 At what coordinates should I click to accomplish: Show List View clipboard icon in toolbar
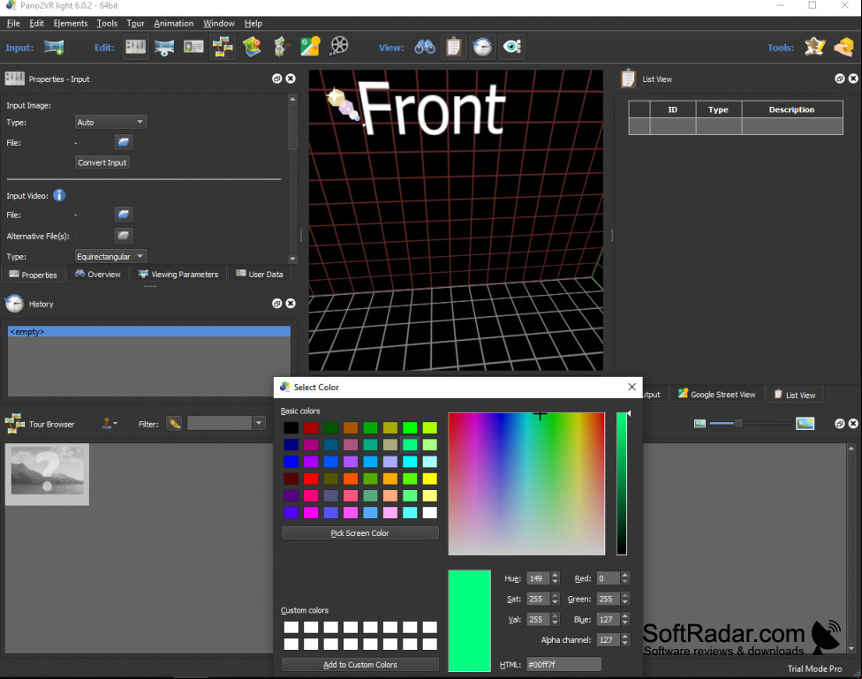[x=454, y=47]
